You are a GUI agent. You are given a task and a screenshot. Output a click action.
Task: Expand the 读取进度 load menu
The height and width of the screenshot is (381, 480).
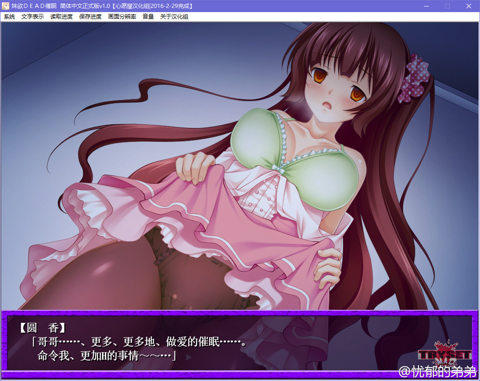coord(62,17)
